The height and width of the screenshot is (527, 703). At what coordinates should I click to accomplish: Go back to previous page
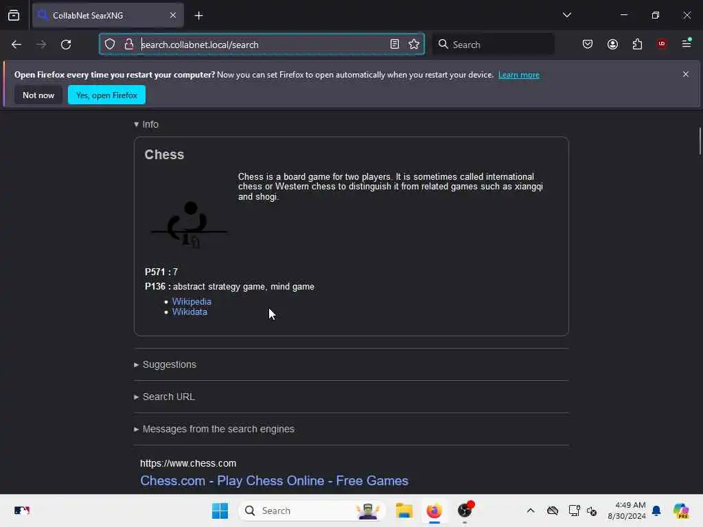click(16, 45)
